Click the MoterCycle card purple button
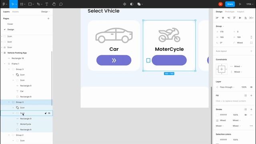The height and width of the screenshot is (144, 256). pos(169,60)
